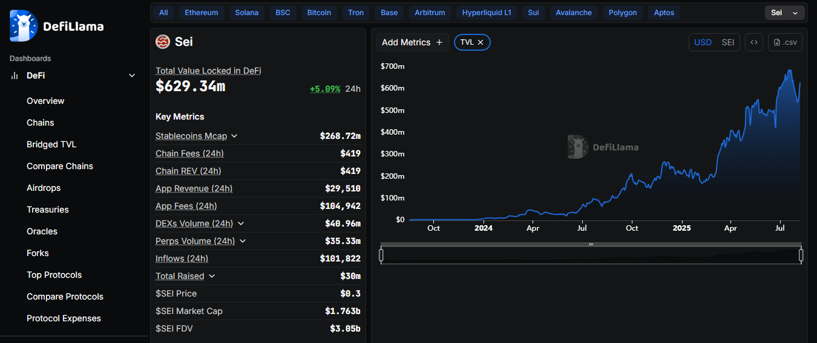Viewport: 817px width, 343px height.
Task: Open Overview in the sidebar
Action: coord(45,101)
